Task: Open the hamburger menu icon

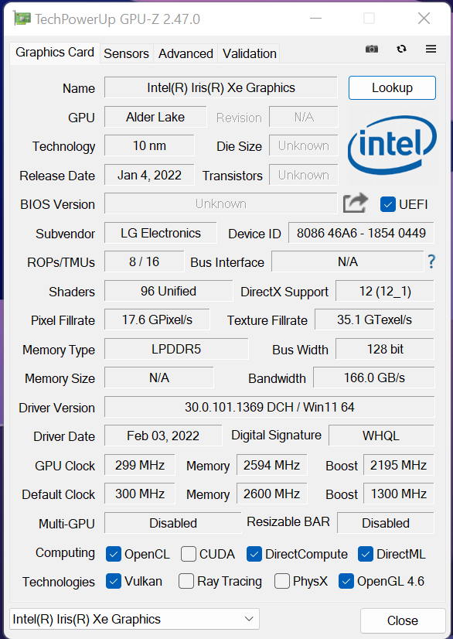Action: pyautogui.click(x=431, y=50)
